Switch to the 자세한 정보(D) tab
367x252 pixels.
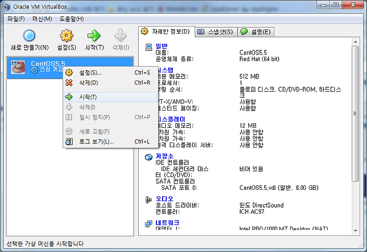tap(166, 32)
